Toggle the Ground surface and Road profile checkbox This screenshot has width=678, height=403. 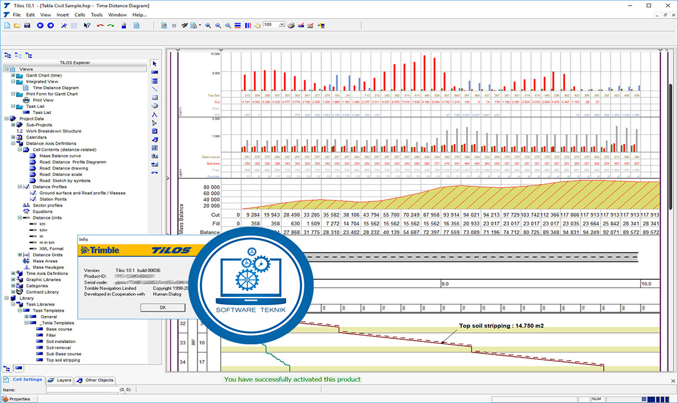click(32, 193)
